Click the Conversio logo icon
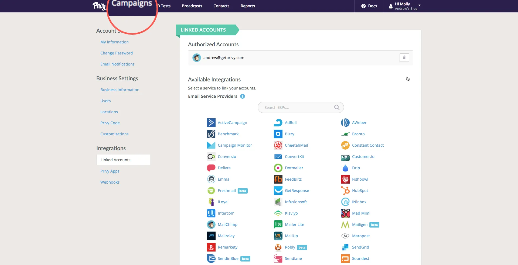Screen dimensions: 518x265 [x=211, y=157]
